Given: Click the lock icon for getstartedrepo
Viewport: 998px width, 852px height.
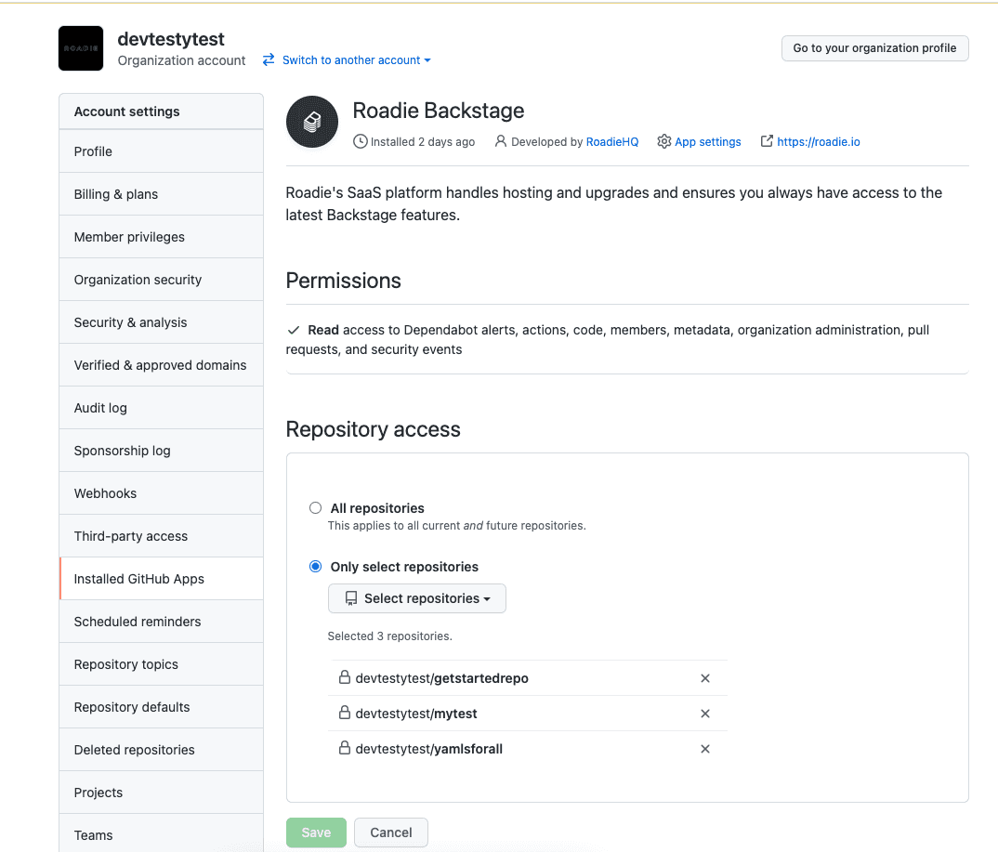Looking at the screenshot, I should pos(345,677).
